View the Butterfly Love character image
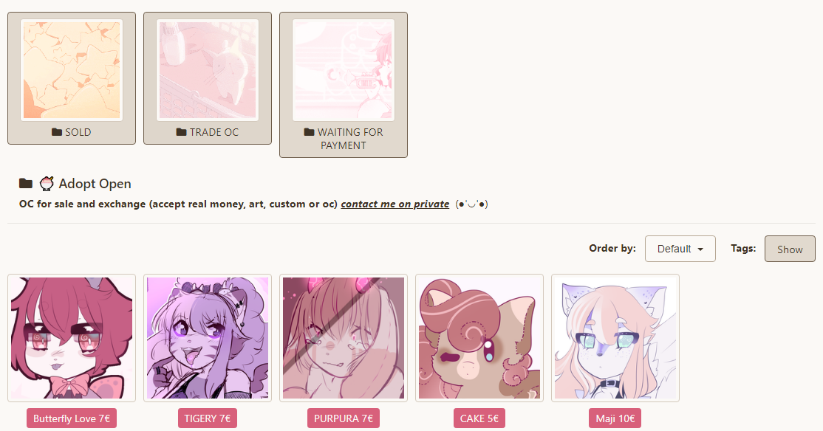 (72, 338)
